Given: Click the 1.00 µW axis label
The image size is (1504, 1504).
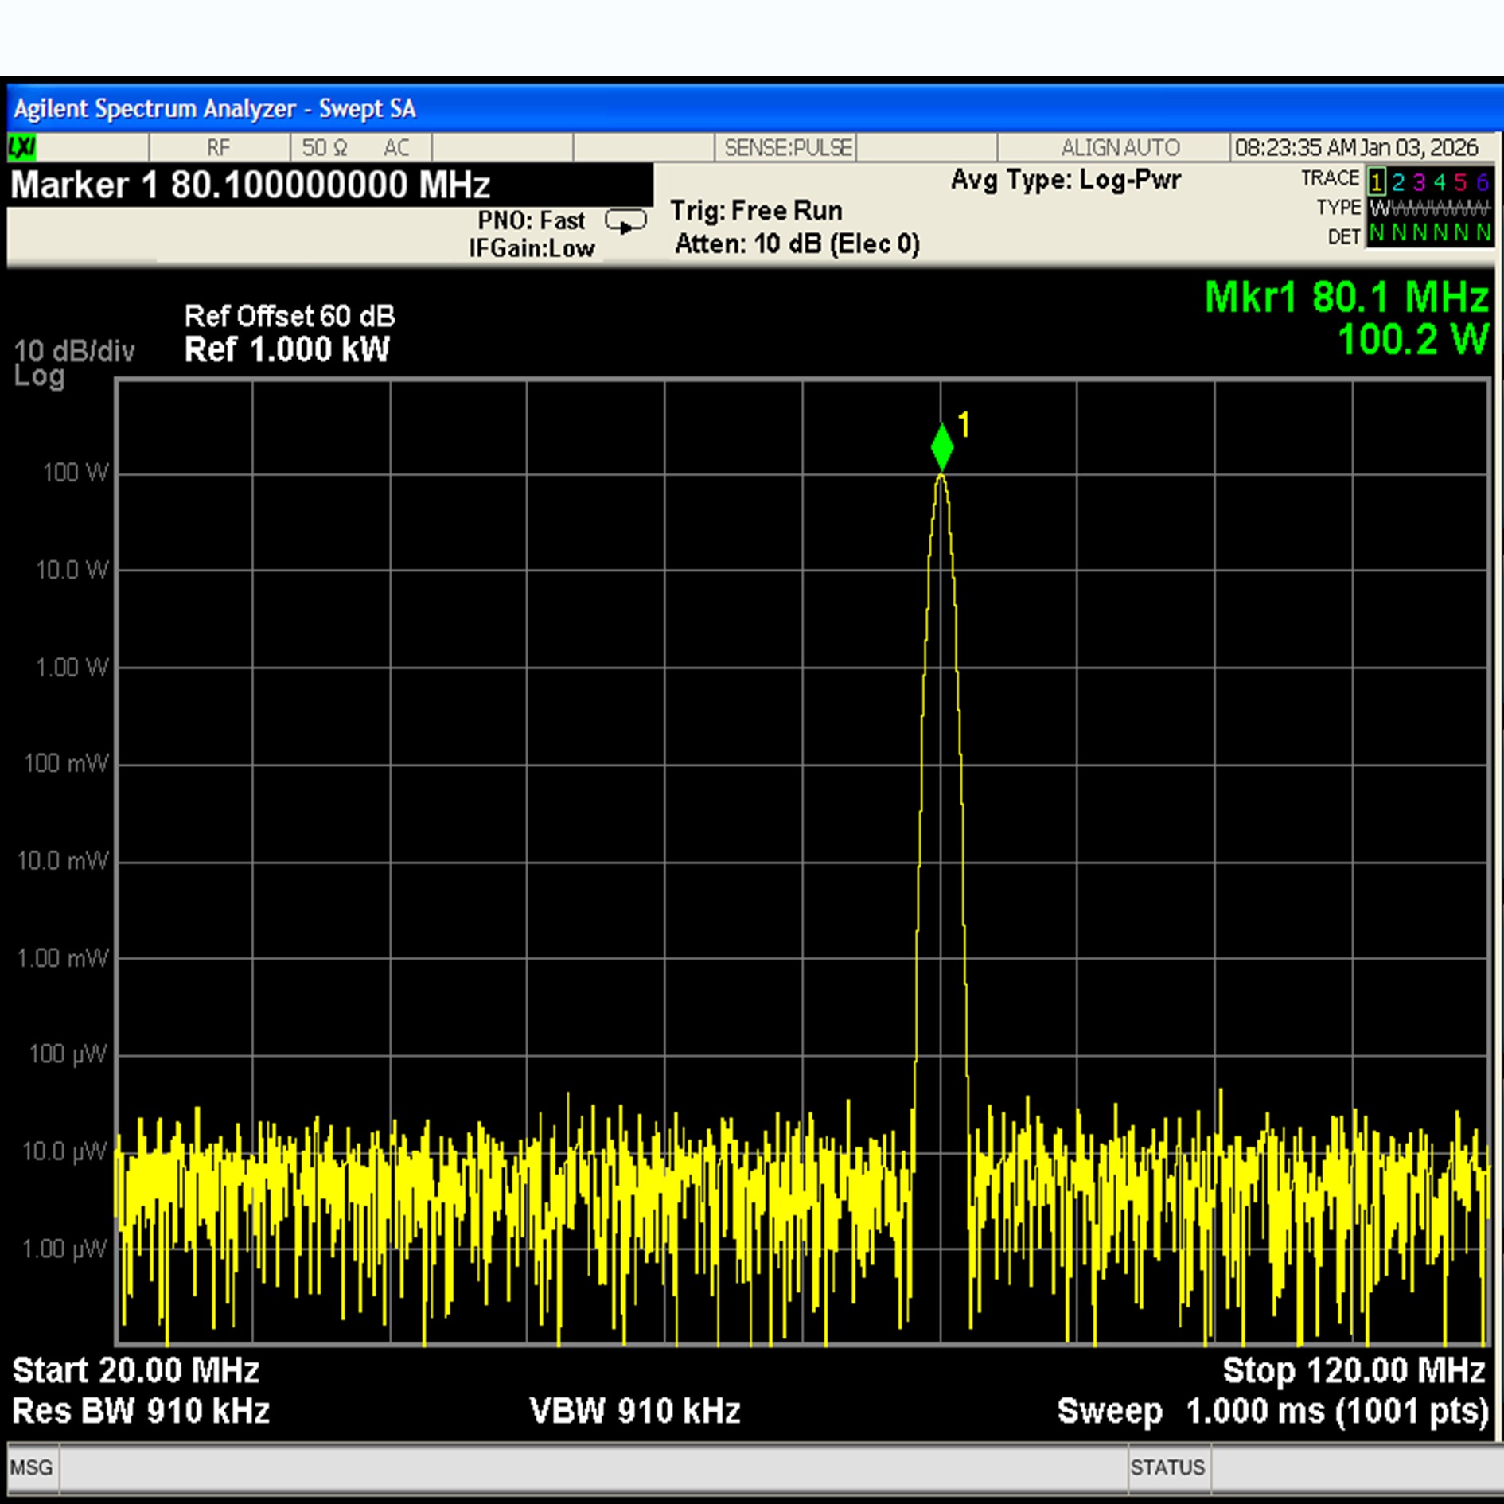Looking at the screenshot, I should [64, 1249].
